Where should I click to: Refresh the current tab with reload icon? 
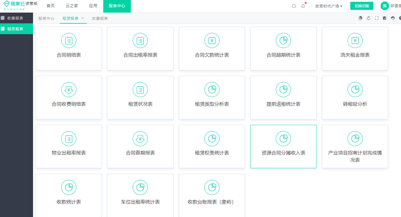pyautogui.click(x=369, y=18)
